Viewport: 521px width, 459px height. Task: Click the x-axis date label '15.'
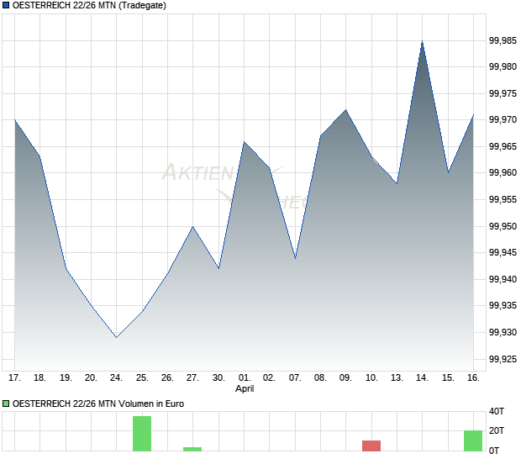pyautogui.click(x=448, y=378)
